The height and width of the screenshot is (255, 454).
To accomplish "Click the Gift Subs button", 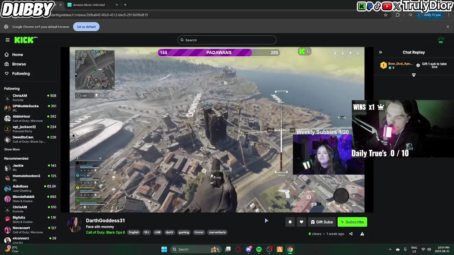I will click(322, 222).
